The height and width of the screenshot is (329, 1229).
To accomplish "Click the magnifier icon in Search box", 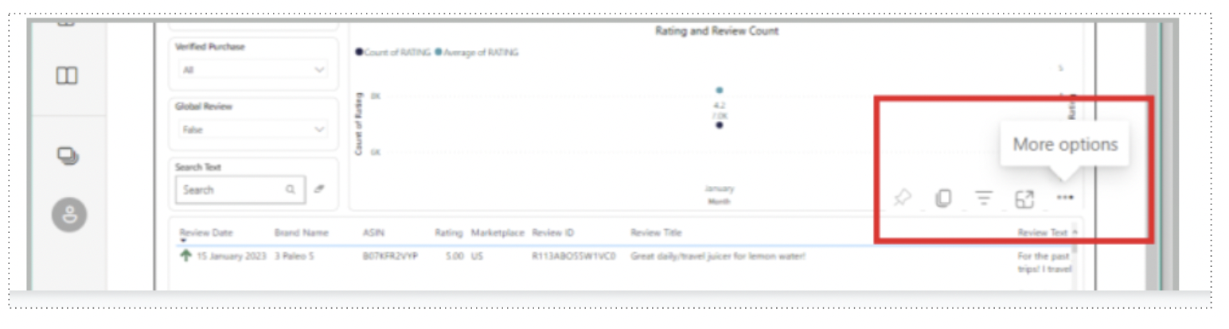I will (291, 190).
